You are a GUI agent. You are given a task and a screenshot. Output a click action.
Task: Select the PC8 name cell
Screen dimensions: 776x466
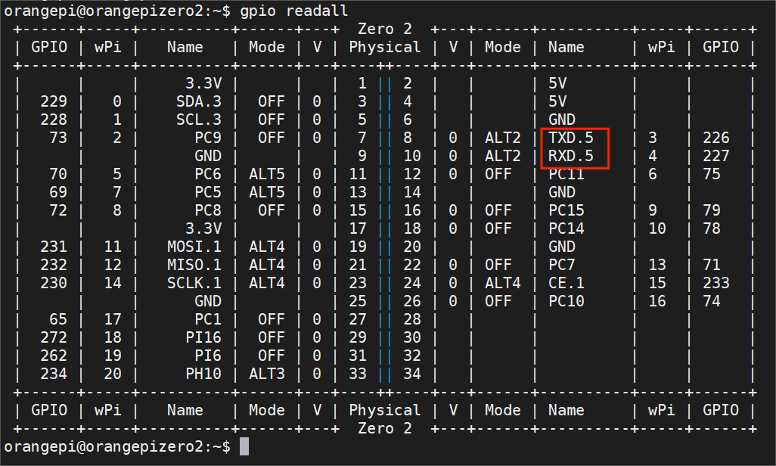(208, 210)
